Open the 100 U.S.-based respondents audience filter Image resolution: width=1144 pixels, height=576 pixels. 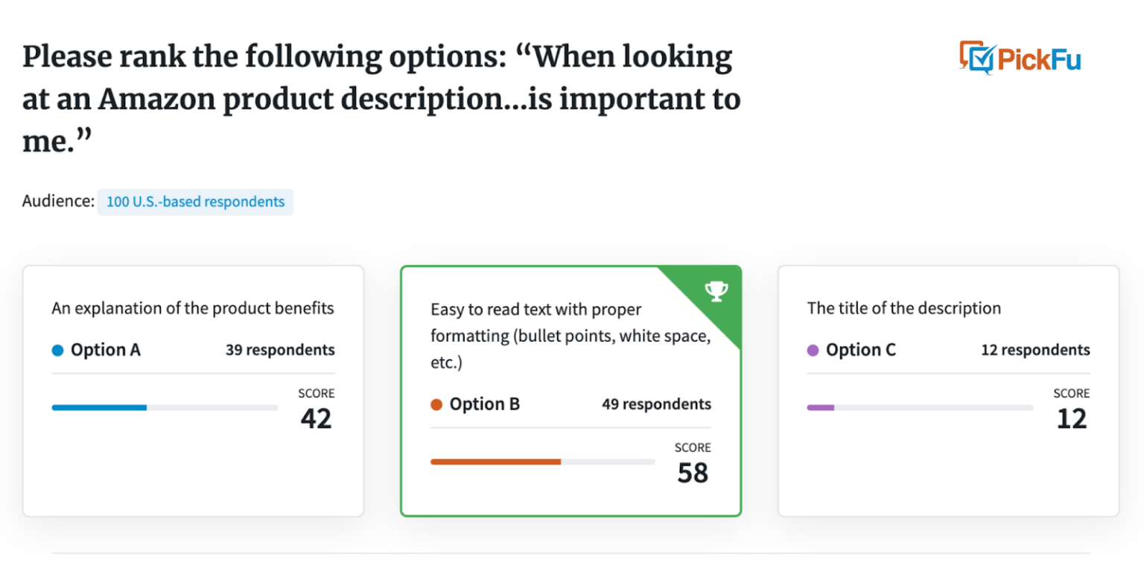[195, 202]
